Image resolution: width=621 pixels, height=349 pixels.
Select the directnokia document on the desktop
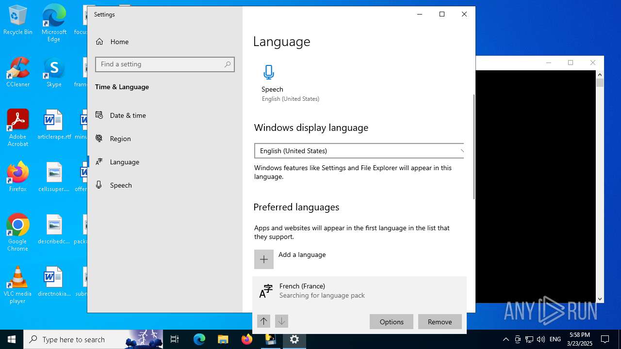tap(54, 282)
